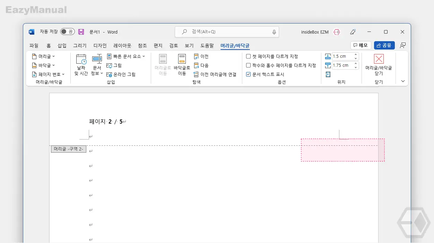Screen dimensions: 434x243
Task: Decrease the 1.5 cm header position value
Action: click(x=356, y=58)
